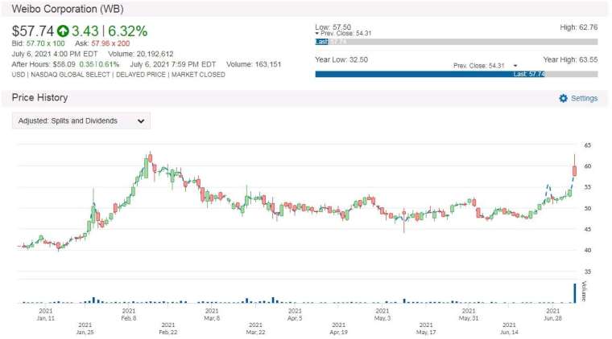The image size is (612, 339).
Task: Click the 2021 Mar, 22 date axis label
Action: pyautogui.click(x=255, y=329)
